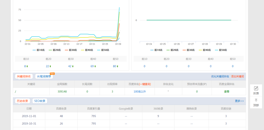264x130 pixels.
Task: Toggle 前50名 series in right chart legend
Action: [x=221, y=50]
